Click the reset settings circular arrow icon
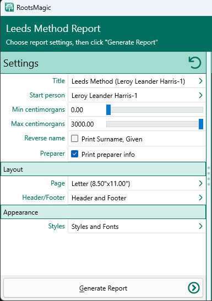This screenshot has width=212, height=301. click(195, 63)
